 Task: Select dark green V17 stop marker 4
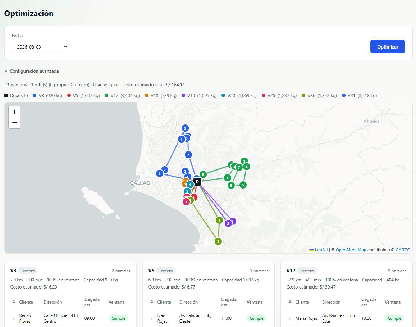246,167
